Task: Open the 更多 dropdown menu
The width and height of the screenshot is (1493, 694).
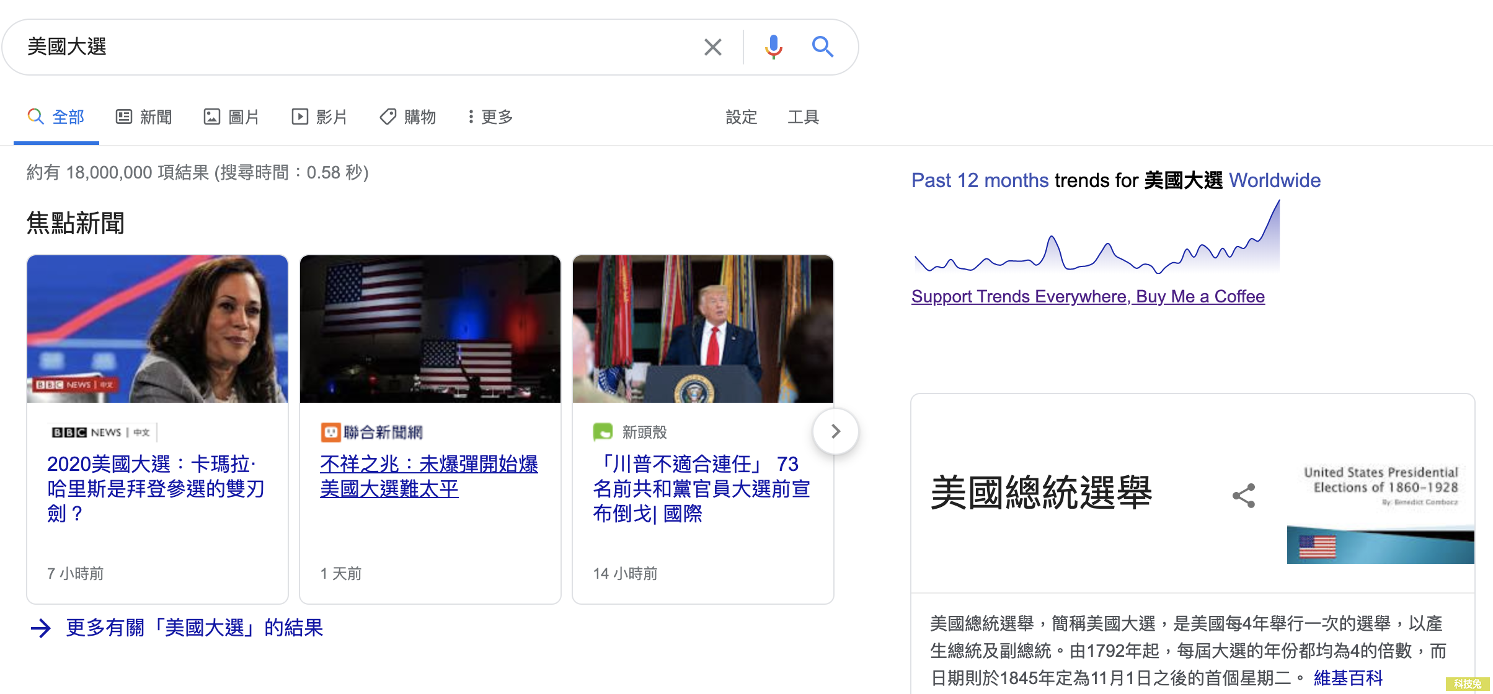Action: pyautogui.click(x=490, y=117)
